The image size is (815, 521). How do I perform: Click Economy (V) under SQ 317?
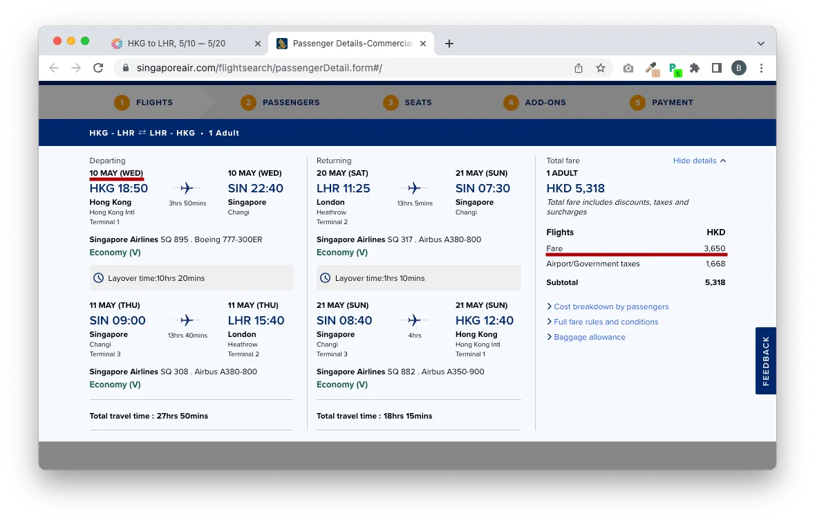[x=342, y=253]
